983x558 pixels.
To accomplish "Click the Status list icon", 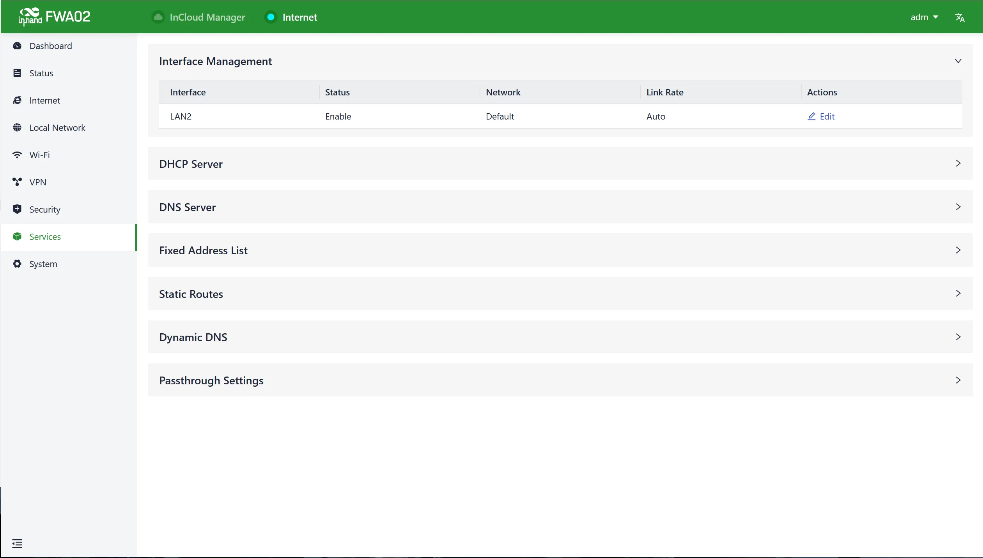I will pos(17,73).
